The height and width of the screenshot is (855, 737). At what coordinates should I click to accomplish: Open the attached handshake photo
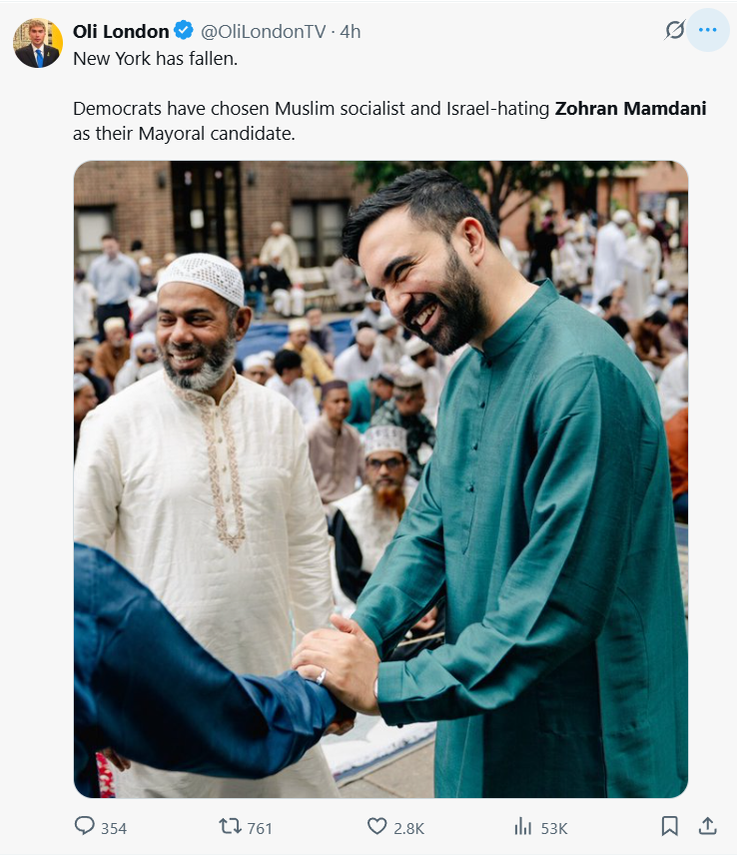coord(380,479)
